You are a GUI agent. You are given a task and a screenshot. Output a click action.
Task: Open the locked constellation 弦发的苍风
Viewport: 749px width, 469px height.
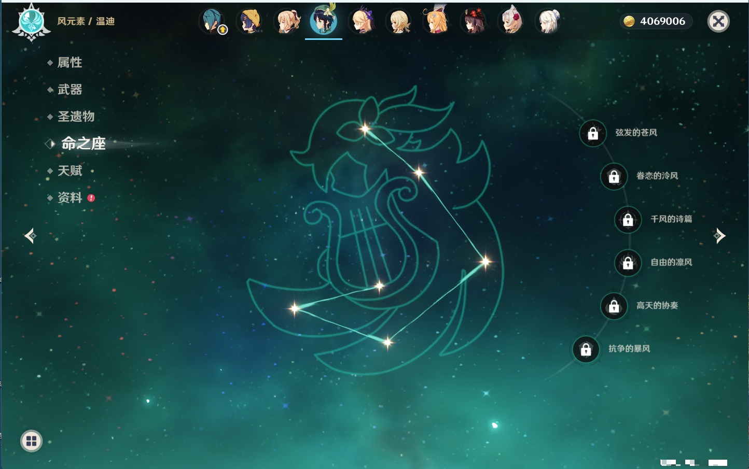[x=593, y=133]
